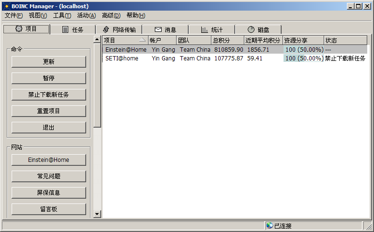Click SETI@home status 禁止下载新任务 cell
The height and width of the screenshot is (232, 374).
[345, 58]
